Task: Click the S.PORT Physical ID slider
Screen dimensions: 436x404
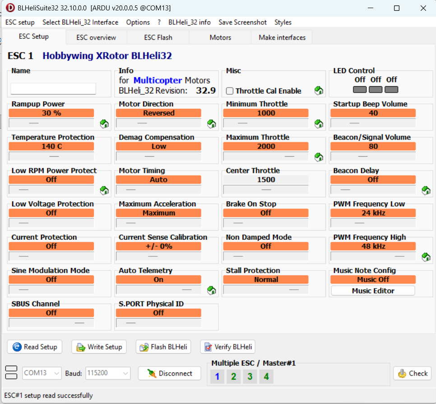Action: pyautogui.click(x=158, y=323)
